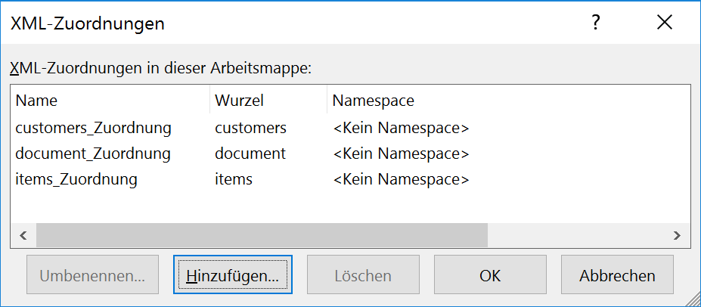Image resolution: width=701 pixels, height=307 pixels.
Task: Click the 'items' root cell
Action: pyautogui.click(x=234, y=179)
